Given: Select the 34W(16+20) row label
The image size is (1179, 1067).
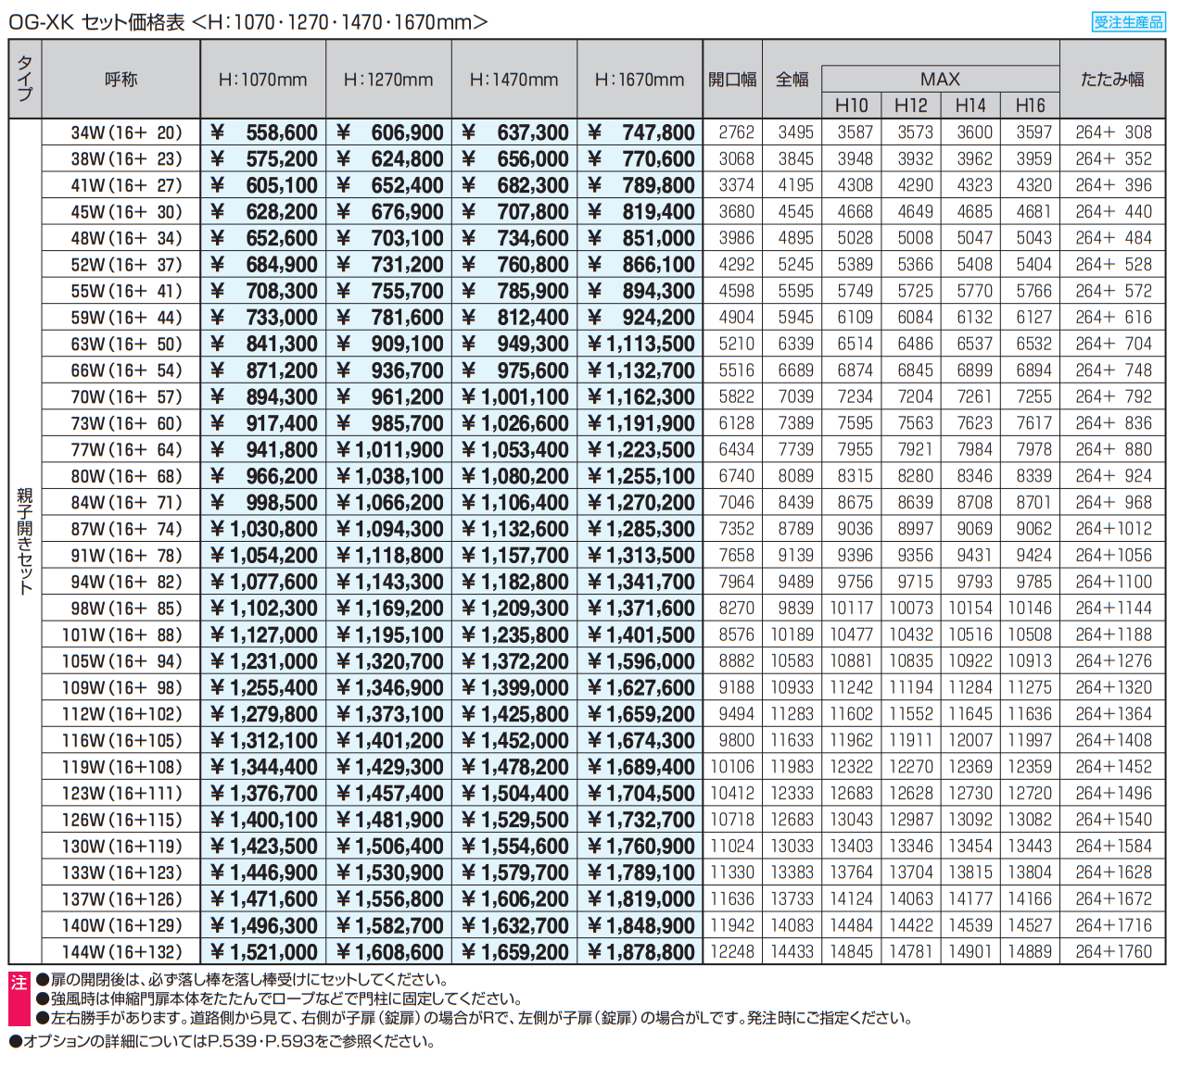Looking at the screenshot, I should tap(126, 132).
